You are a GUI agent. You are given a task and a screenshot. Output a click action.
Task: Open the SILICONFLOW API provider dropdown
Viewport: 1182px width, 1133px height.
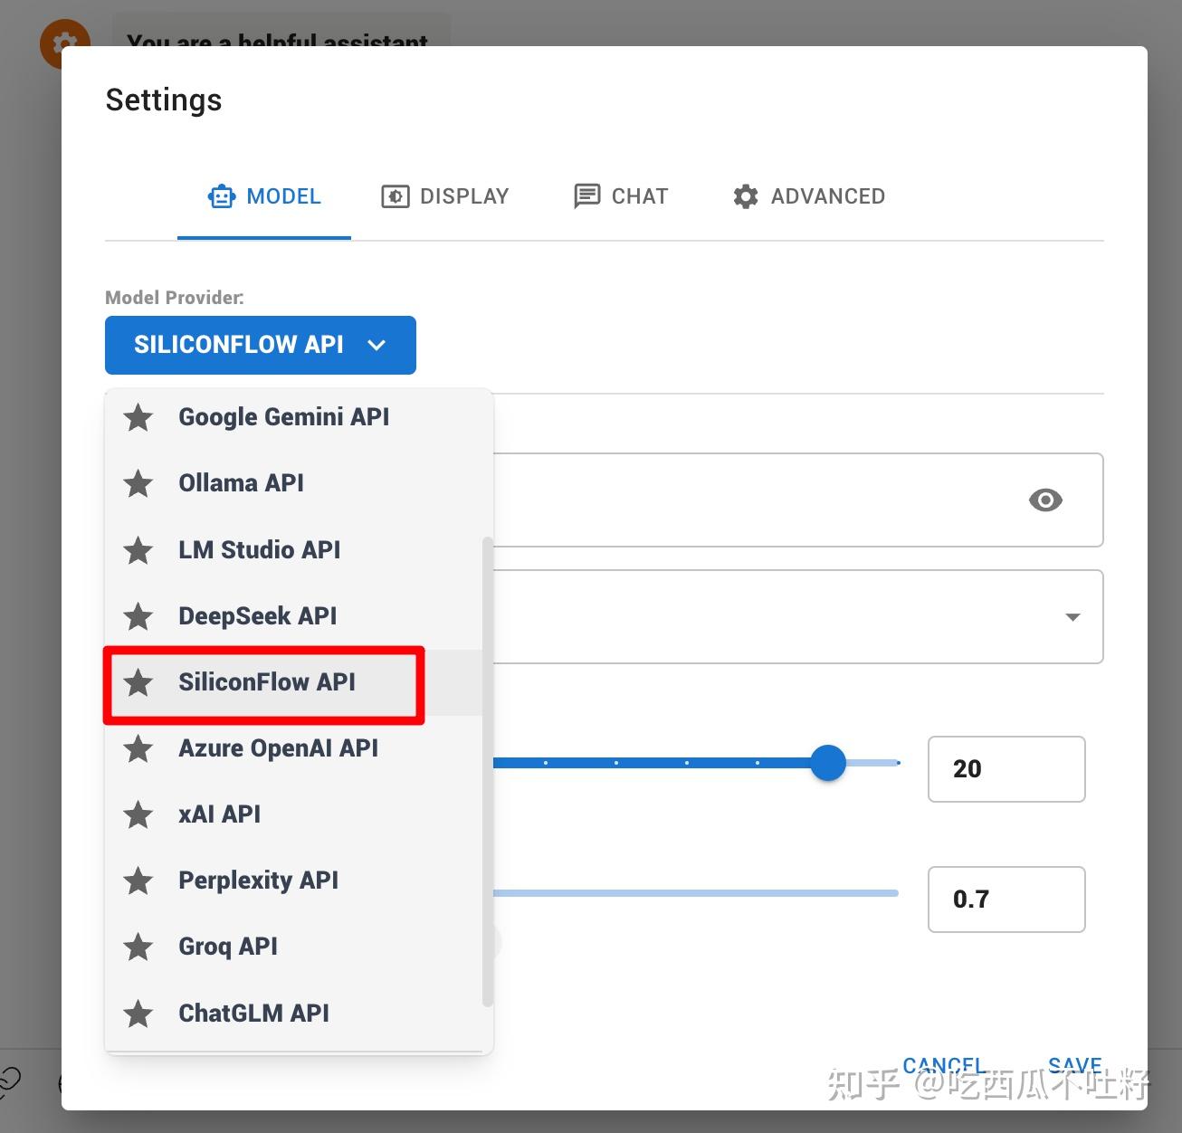pos(260,345)
